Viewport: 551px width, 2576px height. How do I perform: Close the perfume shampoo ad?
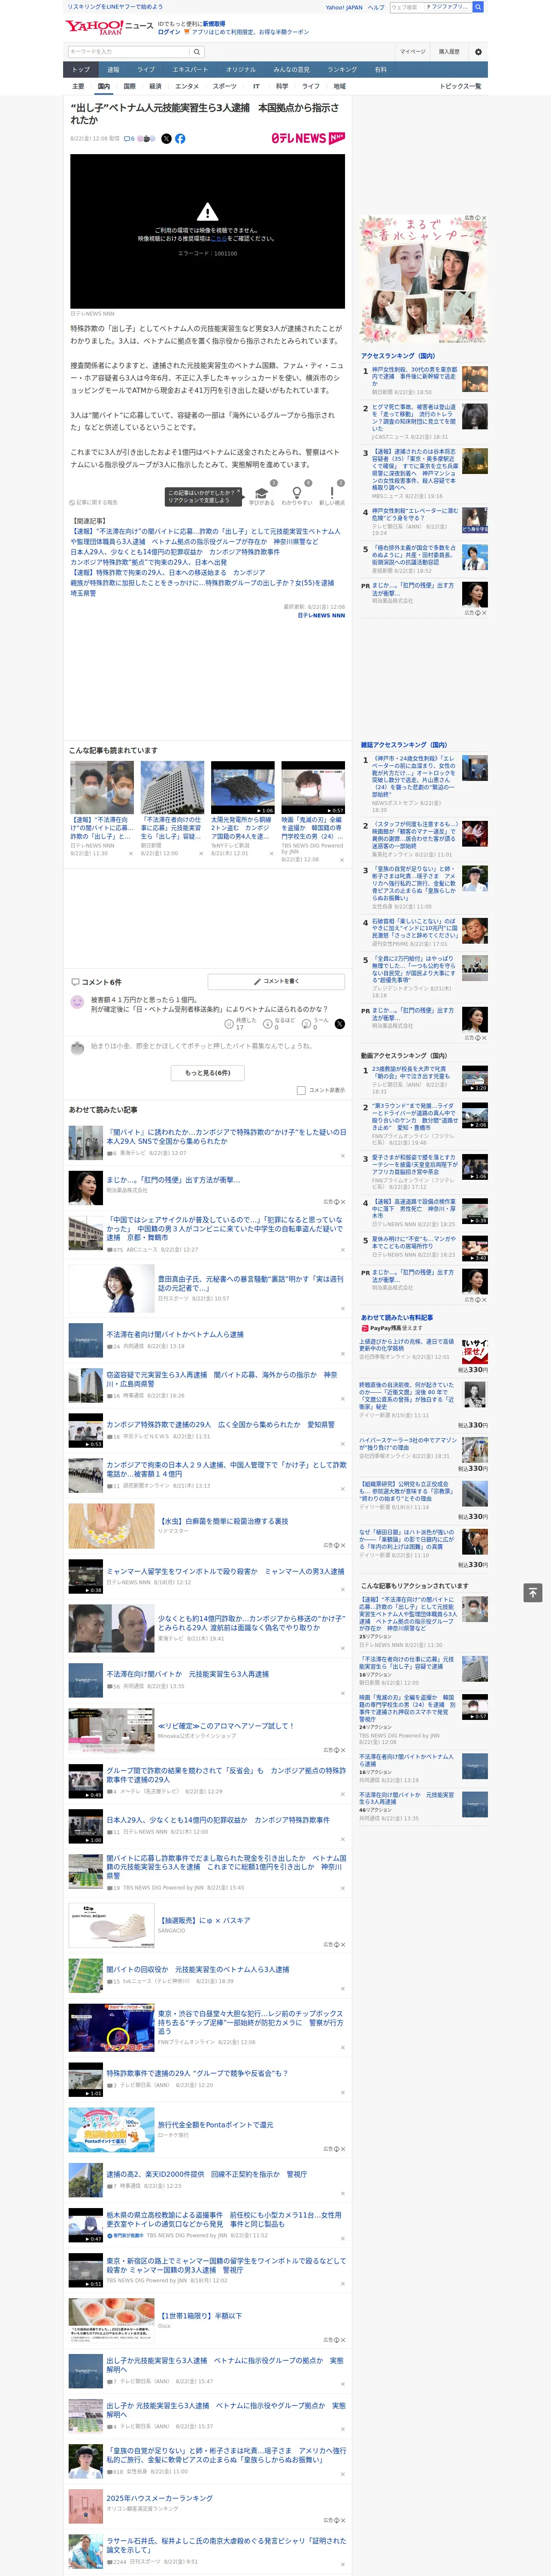click(x=484, y=218)
